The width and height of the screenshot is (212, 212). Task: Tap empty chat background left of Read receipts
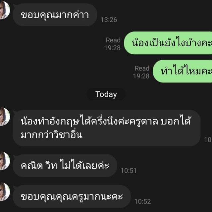point(54,57)
